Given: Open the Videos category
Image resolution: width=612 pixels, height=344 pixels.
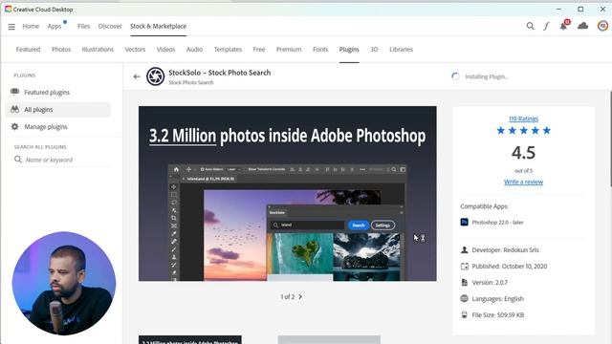Looking at the screenshot, I should 165,49.
